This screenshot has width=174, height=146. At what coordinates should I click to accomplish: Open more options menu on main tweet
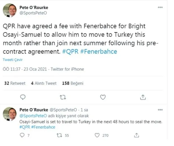(x=160, y=8)
